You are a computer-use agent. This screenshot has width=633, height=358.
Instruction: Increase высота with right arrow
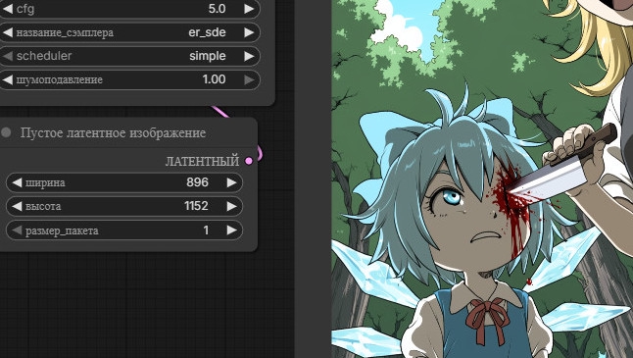click(231, 207)
